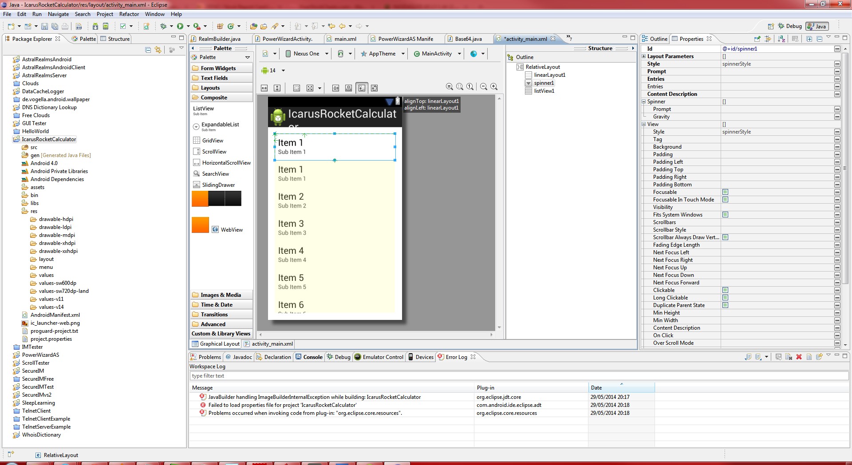Switch to the activity_main.xml source tab
The image size is (852, 465).
[269, 344]
